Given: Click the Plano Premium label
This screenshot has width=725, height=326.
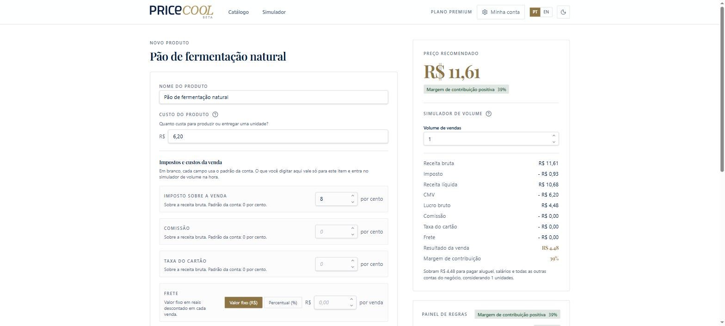Looking at the screenshot, I should (x=451, y=12).
